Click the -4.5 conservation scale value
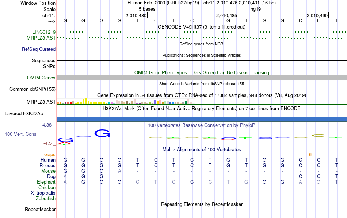347x218 pixels. [47, 143]
